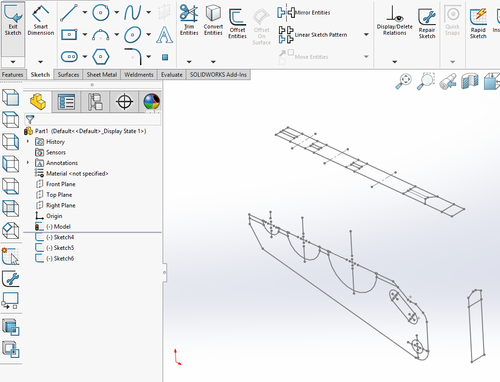The width and height of the screenshot is (500, 382).
Task: Click Mirror Entities
Action: [x=304, y=13]
